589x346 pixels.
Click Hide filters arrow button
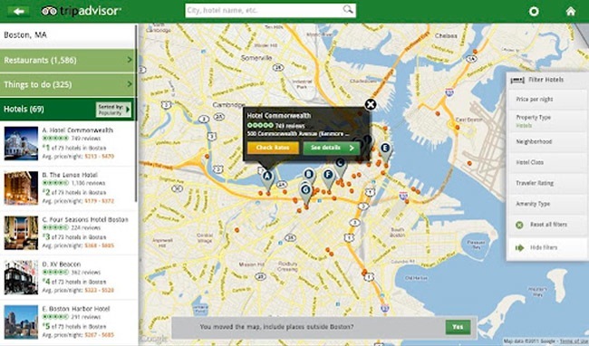pyautogui.click(x=519, y=247)
